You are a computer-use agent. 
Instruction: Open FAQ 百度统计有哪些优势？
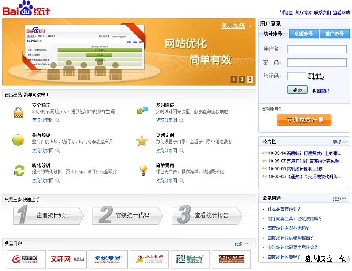coord(288,228)
